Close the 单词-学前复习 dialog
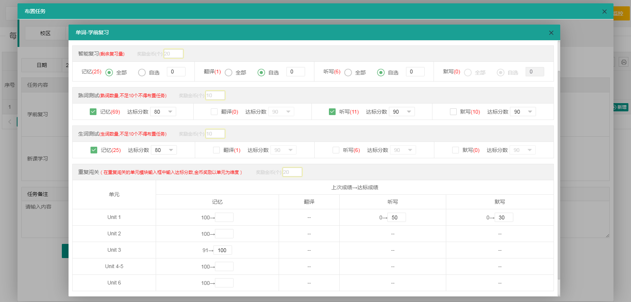 click(x=551, y=33)
